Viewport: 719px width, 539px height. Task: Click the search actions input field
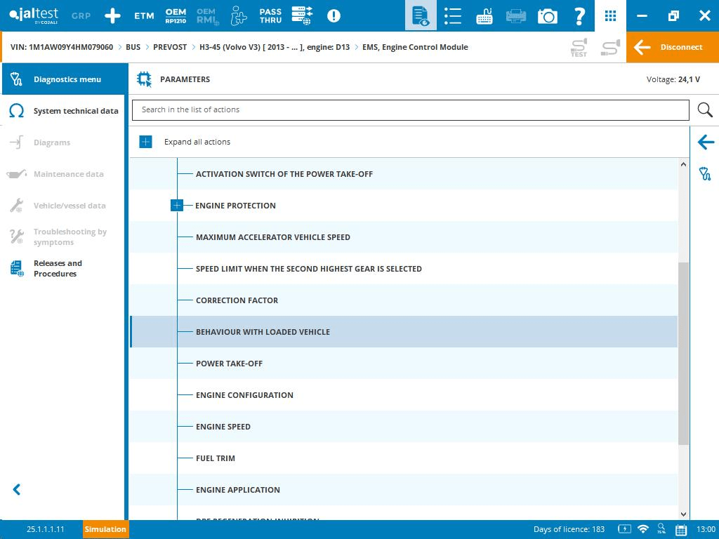[410, 110]
